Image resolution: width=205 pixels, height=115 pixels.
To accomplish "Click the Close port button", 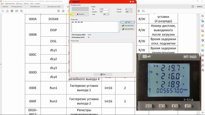I will (x=80, y=14).
